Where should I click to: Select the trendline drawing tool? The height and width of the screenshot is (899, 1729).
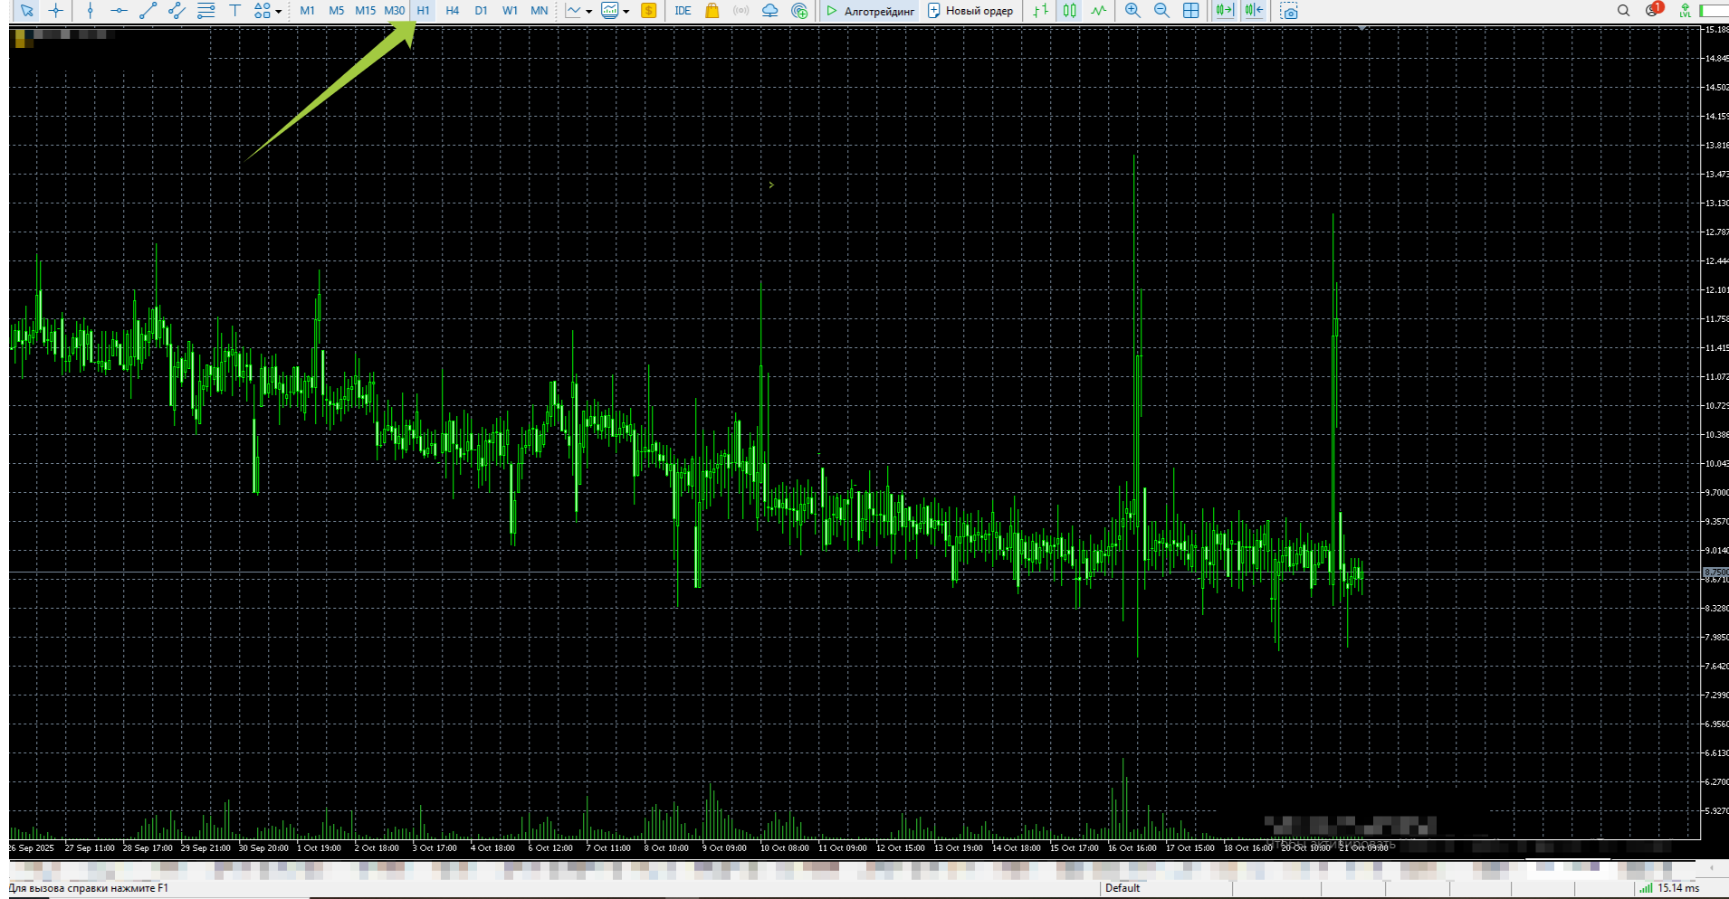tap(148, 11)
